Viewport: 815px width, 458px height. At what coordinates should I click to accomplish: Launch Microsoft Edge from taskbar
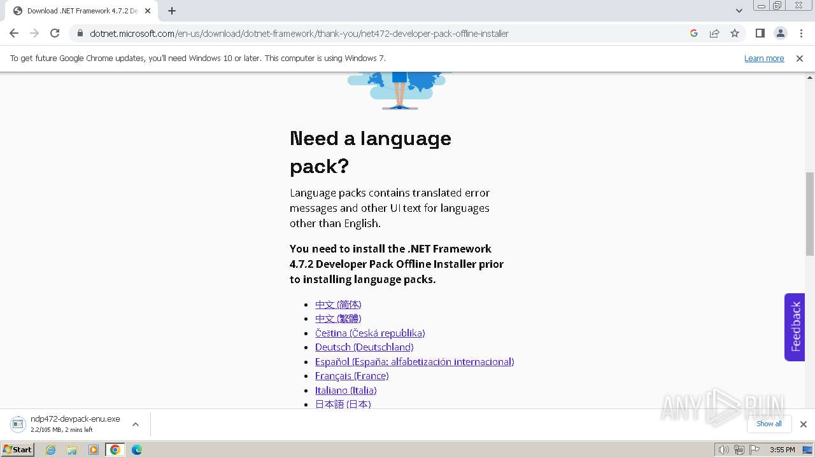click(x=137, y=450)
